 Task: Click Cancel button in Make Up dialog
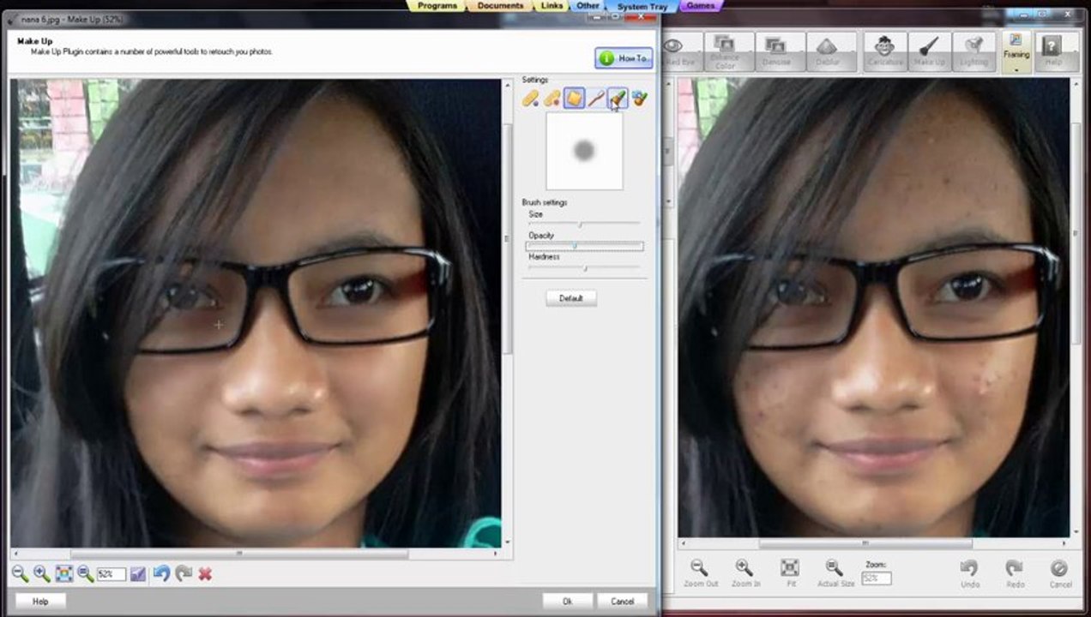(622, 602)
